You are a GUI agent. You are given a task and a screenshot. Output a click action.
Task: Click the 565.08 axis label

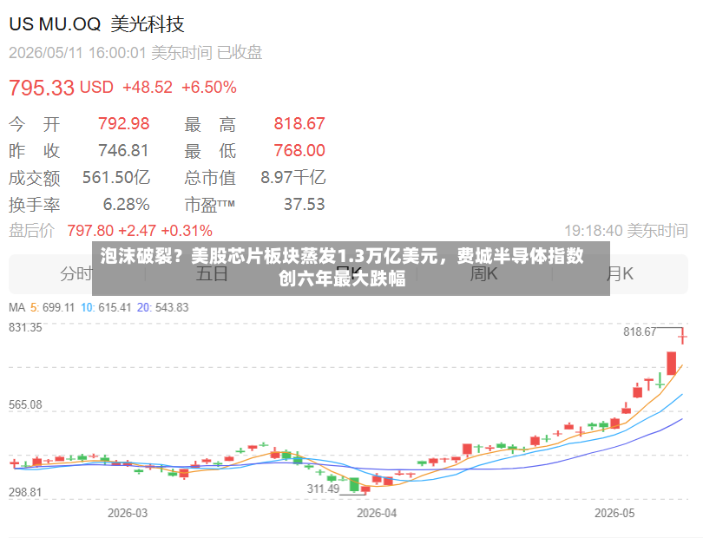pos(25,405)
